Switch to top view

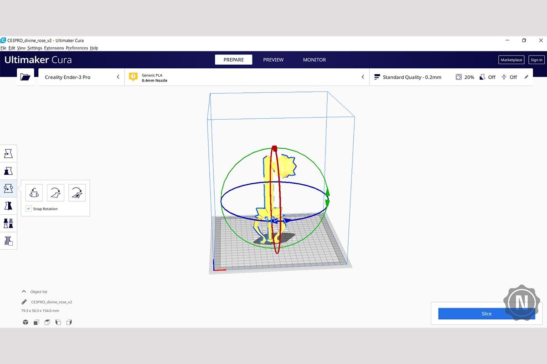(x=47, y=322)
